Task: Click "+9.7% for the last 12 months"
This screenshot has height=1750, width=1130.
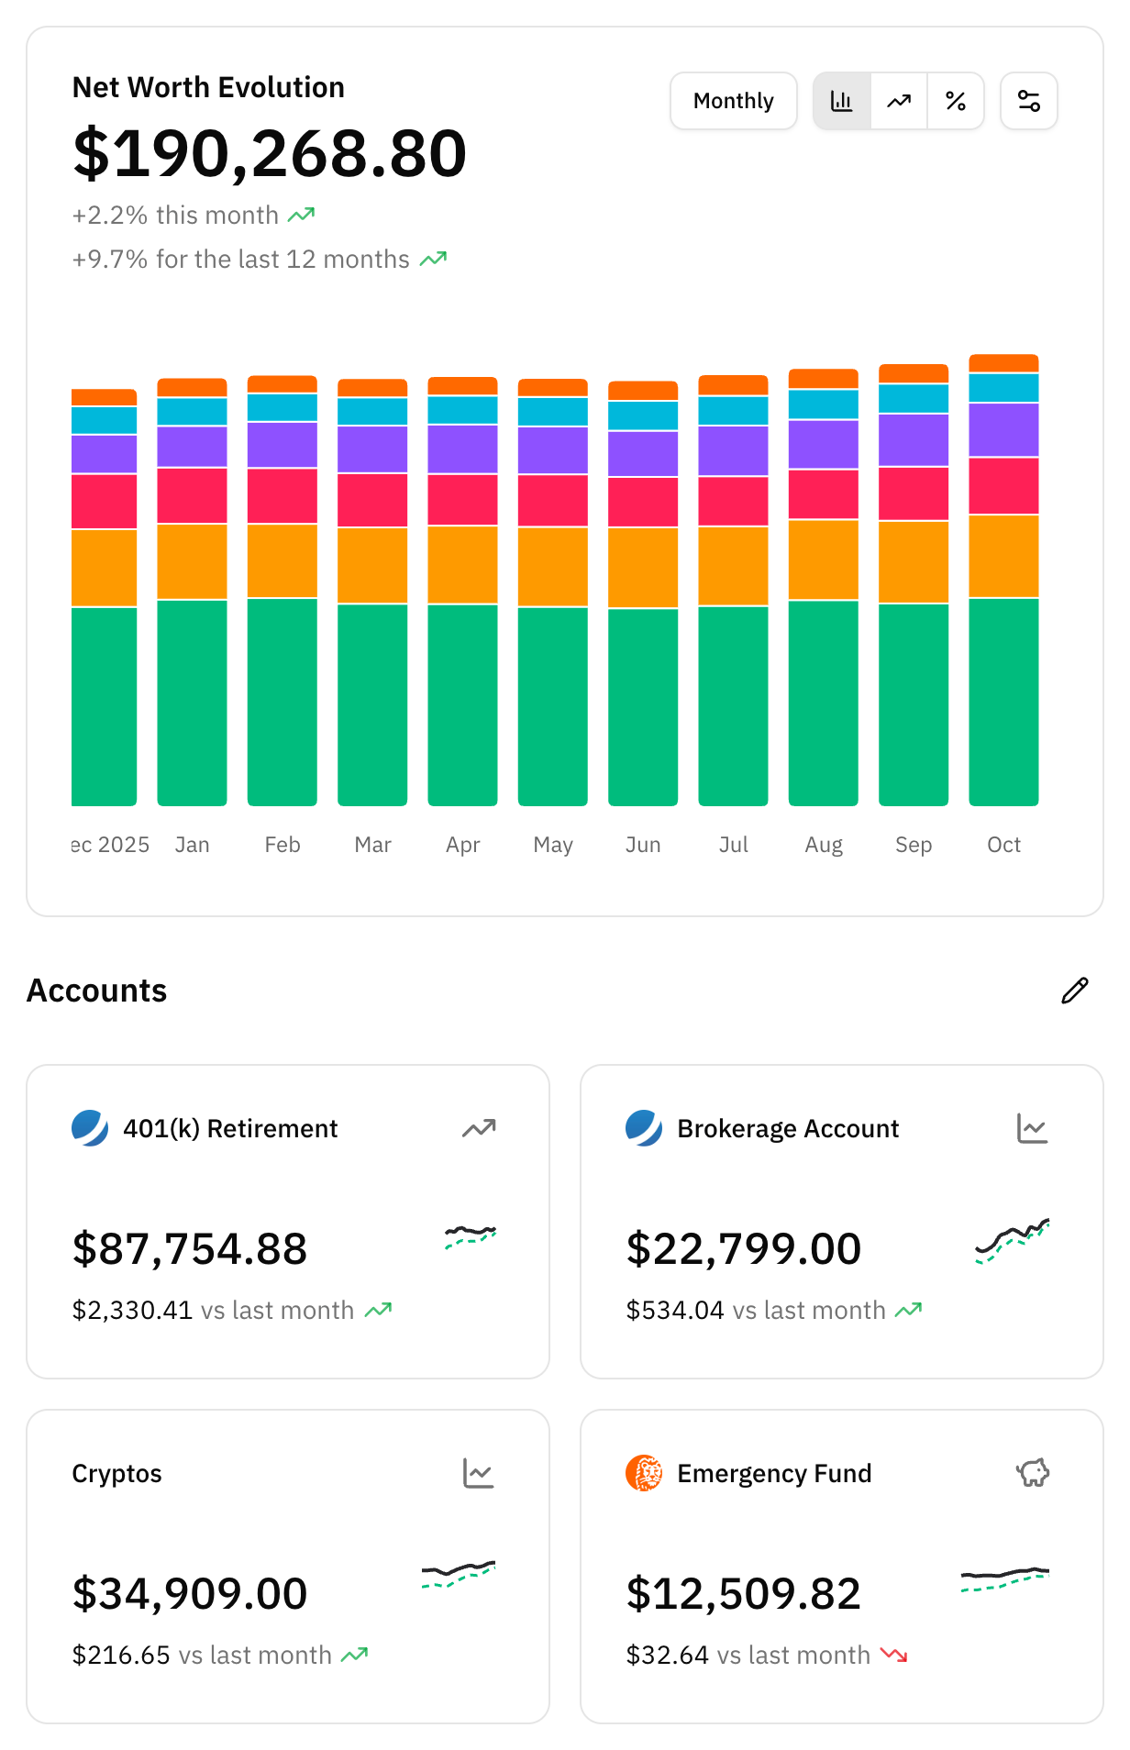Action: pos(240,260)
